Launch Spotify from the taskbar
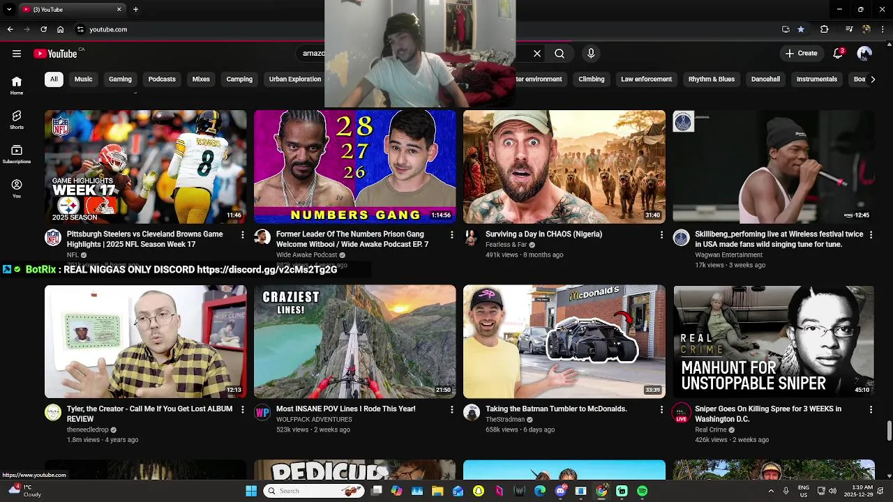Viewport: 893px width, 502px height. coord(642,491)
